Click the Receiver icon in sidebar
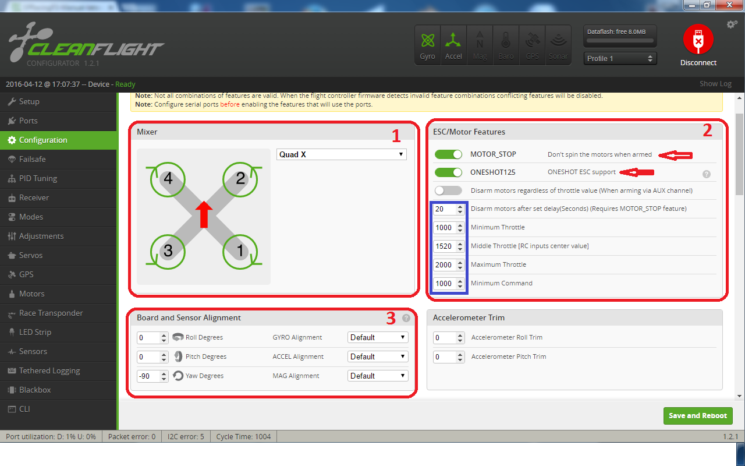The height and width of the screenshot is (466, 745). click(12, 197)
